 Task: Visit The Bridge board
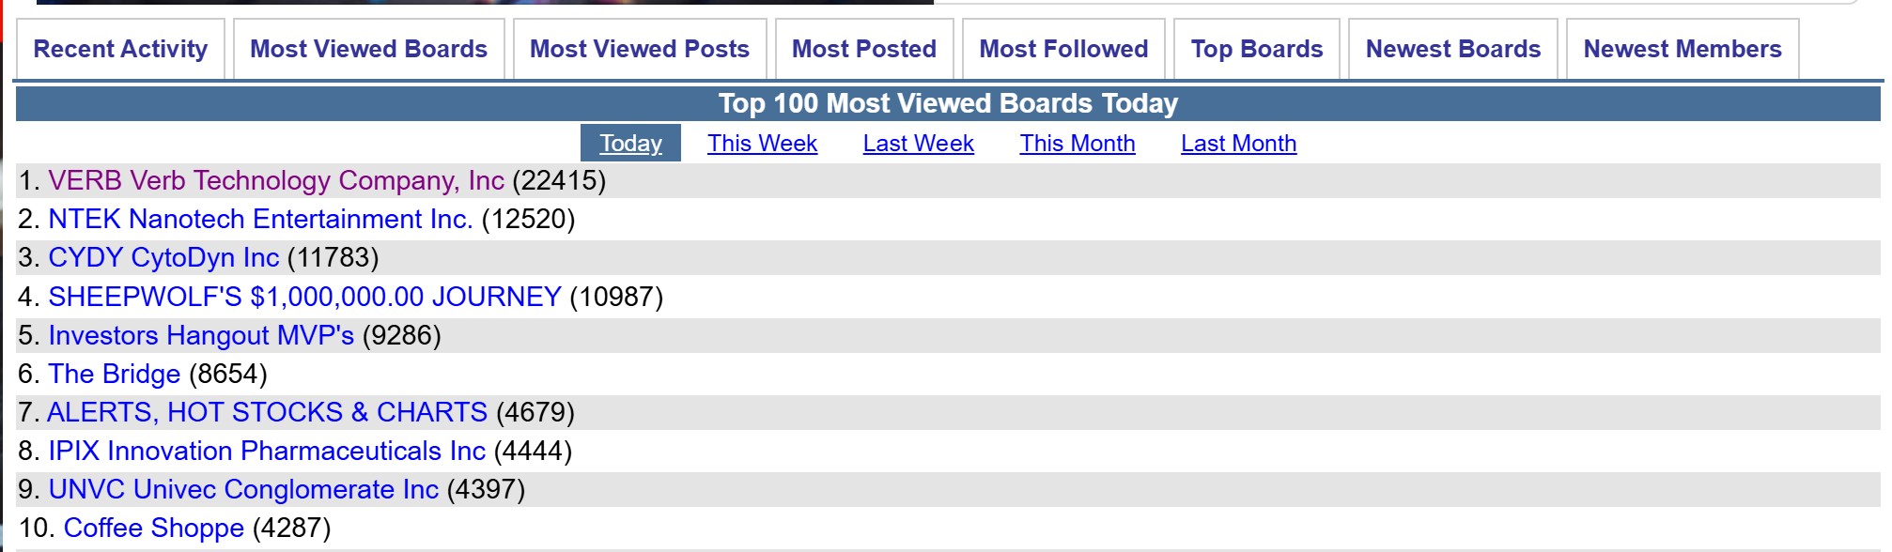(x=114, y=374)
